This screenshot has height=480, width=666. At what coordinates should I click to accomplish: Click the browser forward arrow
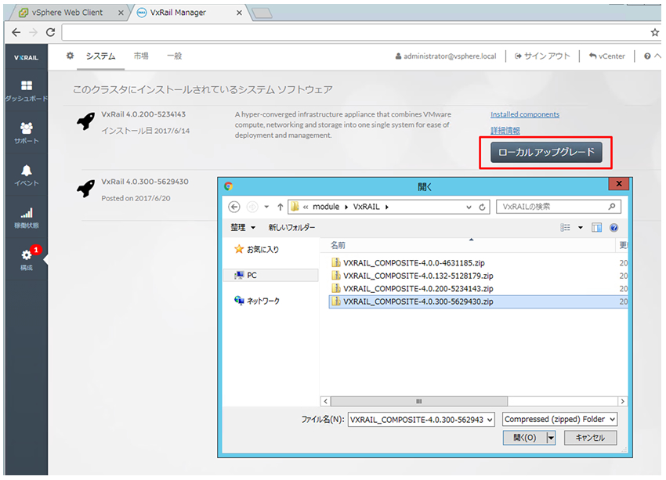[33, 32]
